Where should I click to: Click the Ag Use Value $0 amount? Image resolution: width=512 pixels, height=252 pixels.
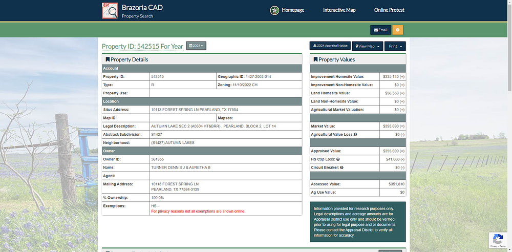[402, 192]
